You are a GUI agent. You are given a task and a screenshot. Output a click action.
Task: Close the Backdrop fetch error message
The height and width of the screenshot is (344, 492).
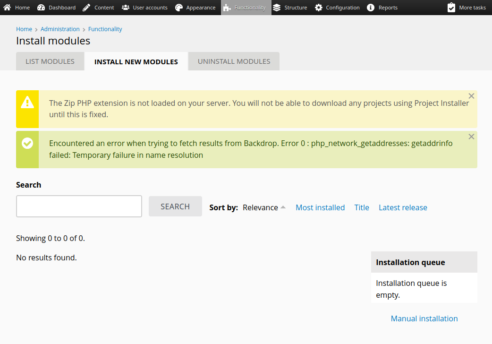(x=471, y=137)
